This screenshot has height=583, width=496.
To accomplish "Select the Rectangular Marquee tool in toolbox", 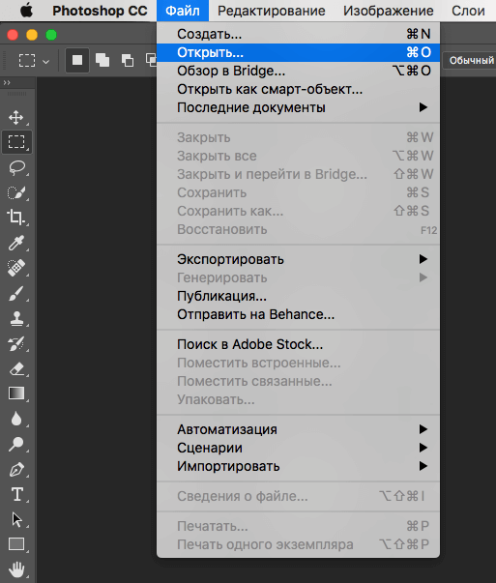I will click(16, 142).
